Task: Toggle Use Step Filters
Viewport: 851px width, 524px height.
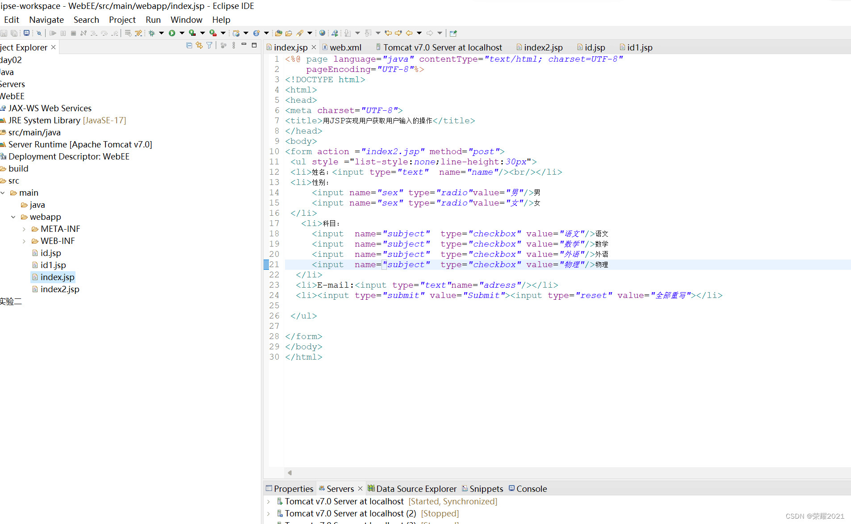Action: (x=138, y=33)
